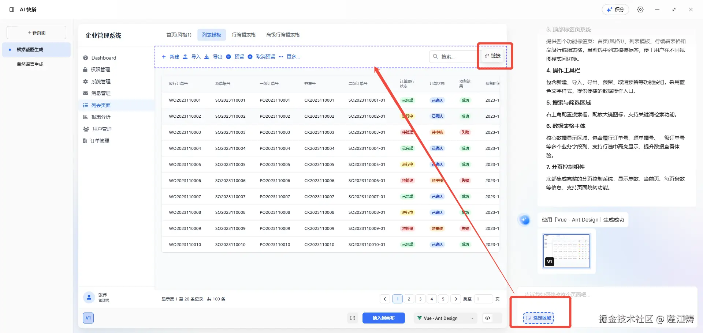Create a new page with 新页面
This screenshot has width=703, height=333.
37,33
